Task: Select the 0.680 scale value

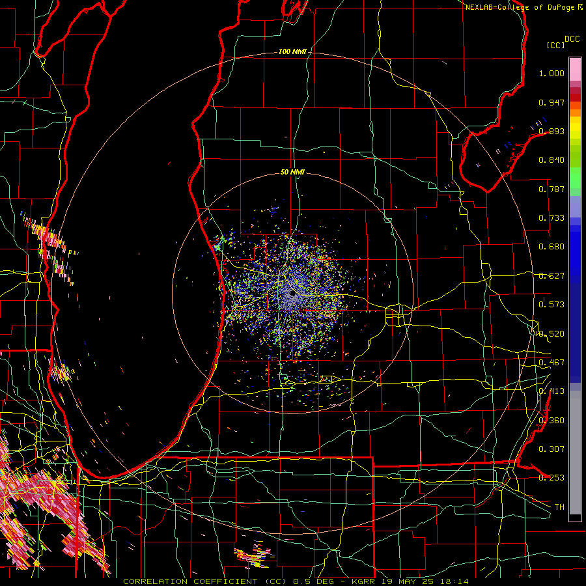Action: pos(551,247)
